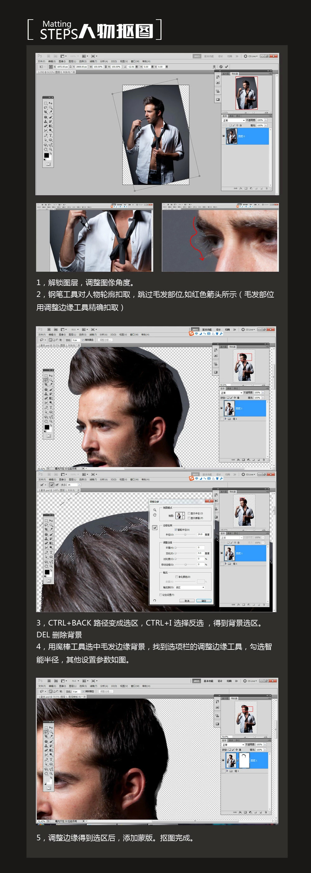
Task: Refine radius brush icon in 调整边缘 dialog
Action: (x=155, y=527)
